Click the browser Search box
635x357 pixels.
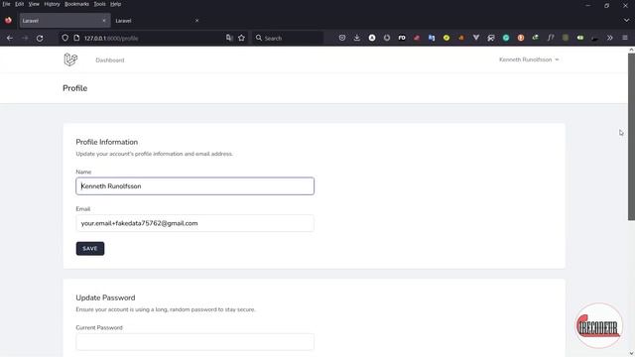288,38
